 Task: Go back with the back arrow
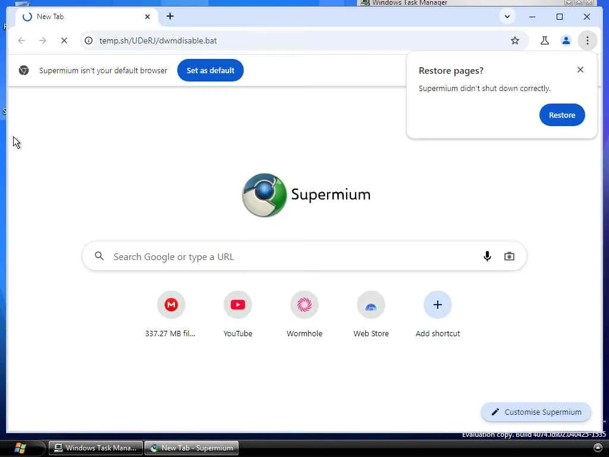(21, 40)
